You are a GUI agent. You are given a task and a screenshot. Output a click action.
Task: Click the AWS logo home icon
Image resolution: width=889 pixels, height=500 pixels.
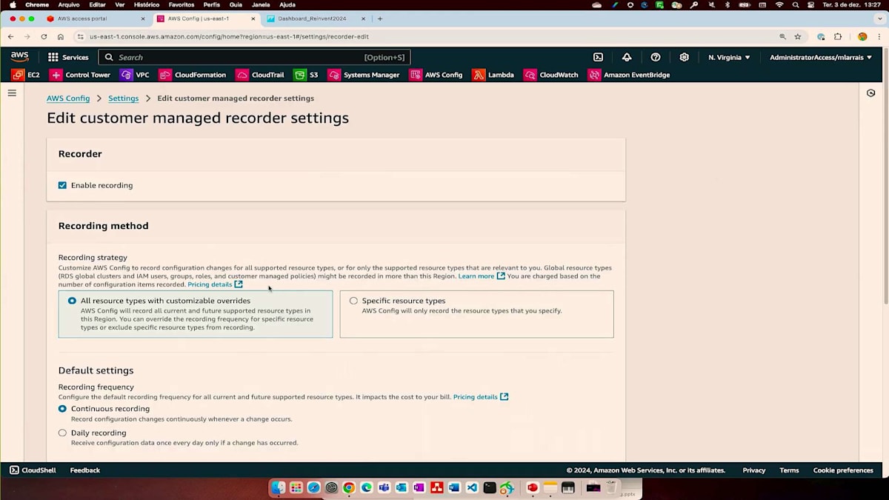20,57
